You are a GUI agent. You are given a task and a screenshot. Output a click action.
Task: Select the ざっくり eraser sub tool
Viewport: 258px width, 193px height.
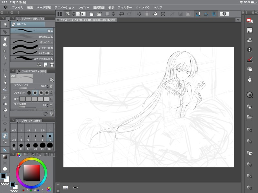32,42
